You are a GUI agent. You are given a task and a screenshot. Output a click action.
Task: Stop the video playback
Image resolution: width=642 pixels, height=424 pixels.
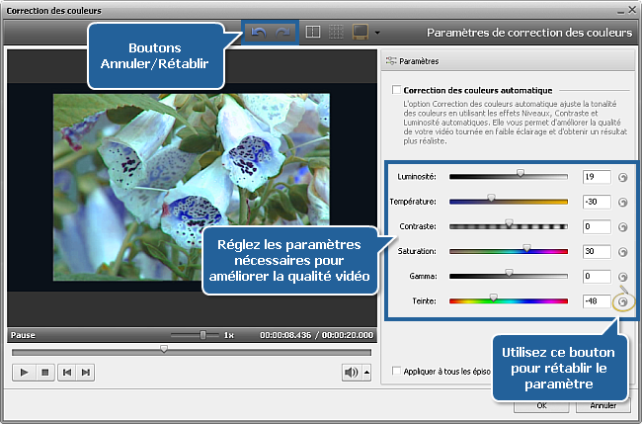(x=44, y=373)
